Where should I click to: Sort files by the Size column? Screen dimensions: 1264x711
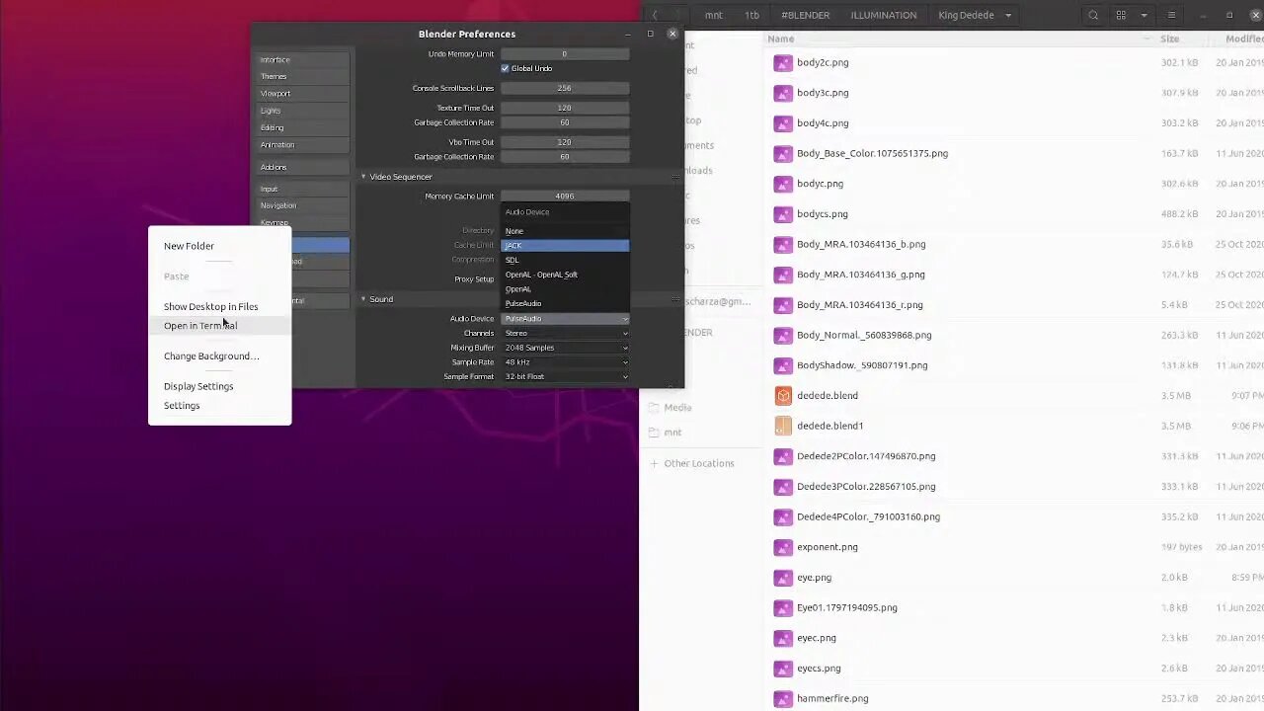[x=1170, y=39]
